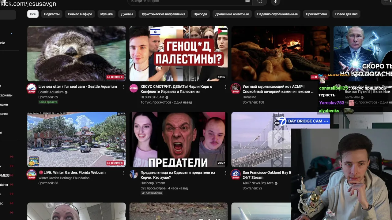Click the Create plus button
Viewport: 392px width, 220px height.
(386, 2)
